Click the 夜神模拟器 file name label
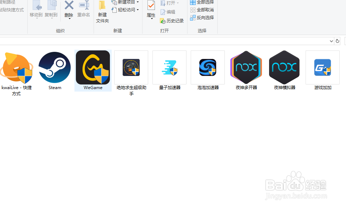Viewport: 346px width, 208px height. coord(284,88)
